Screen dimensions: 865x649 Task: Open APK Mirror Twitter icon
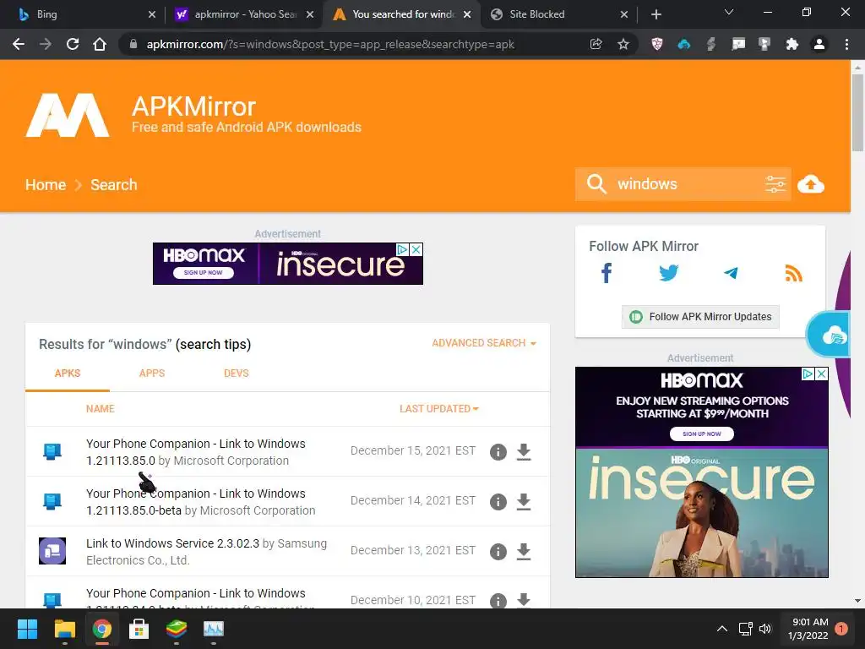point(669,273)
